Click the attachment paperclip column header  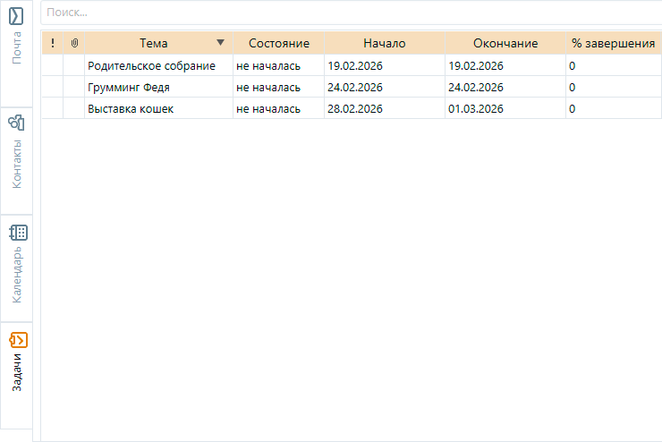[74, 43]
